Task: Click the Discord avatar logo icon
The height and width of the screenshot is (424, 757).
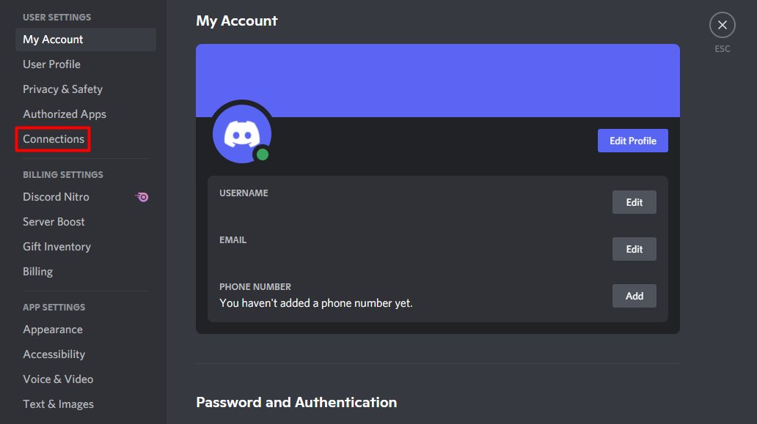Action: click(242, 133)
